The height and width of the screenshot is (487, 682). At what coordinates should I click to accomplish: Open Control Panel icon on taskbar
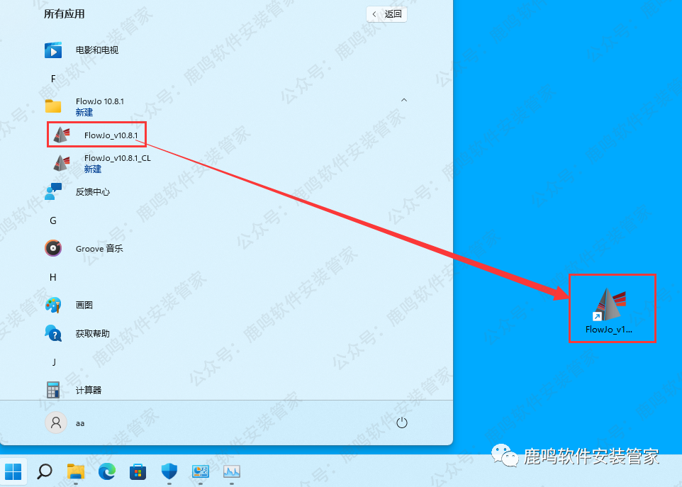[x=201, y=471]
